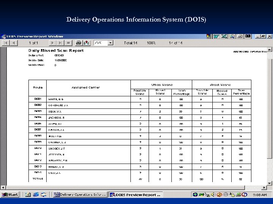Click the magnifier icon in shortcut bar
This screenshot has height=204, width=273.
click(x=232, y=36)
